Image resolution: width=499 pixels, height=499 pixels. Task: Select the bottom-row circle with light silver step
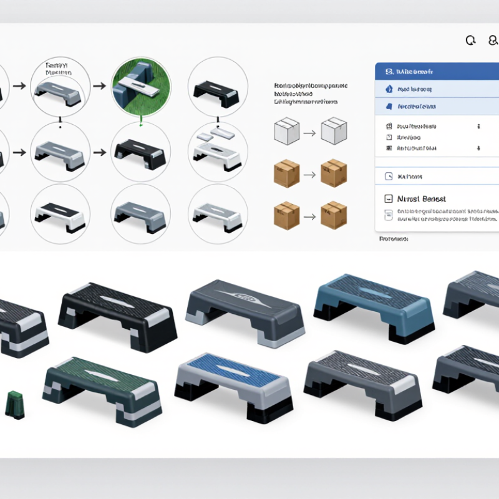coord(218,214)
